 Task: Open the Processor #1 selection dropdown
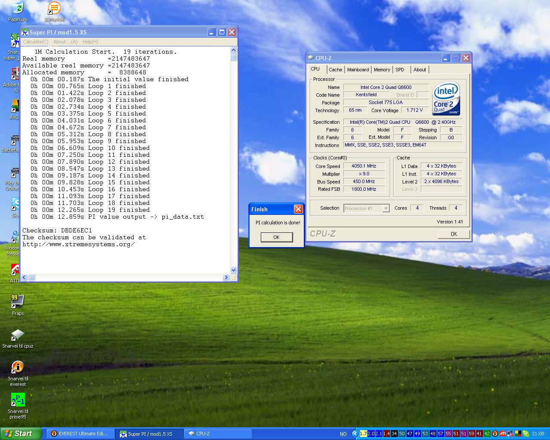click(x=367, y=208)
